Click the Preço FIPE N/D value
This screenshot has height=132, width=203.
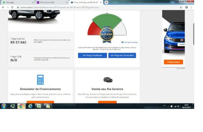(x=14, y=60)
